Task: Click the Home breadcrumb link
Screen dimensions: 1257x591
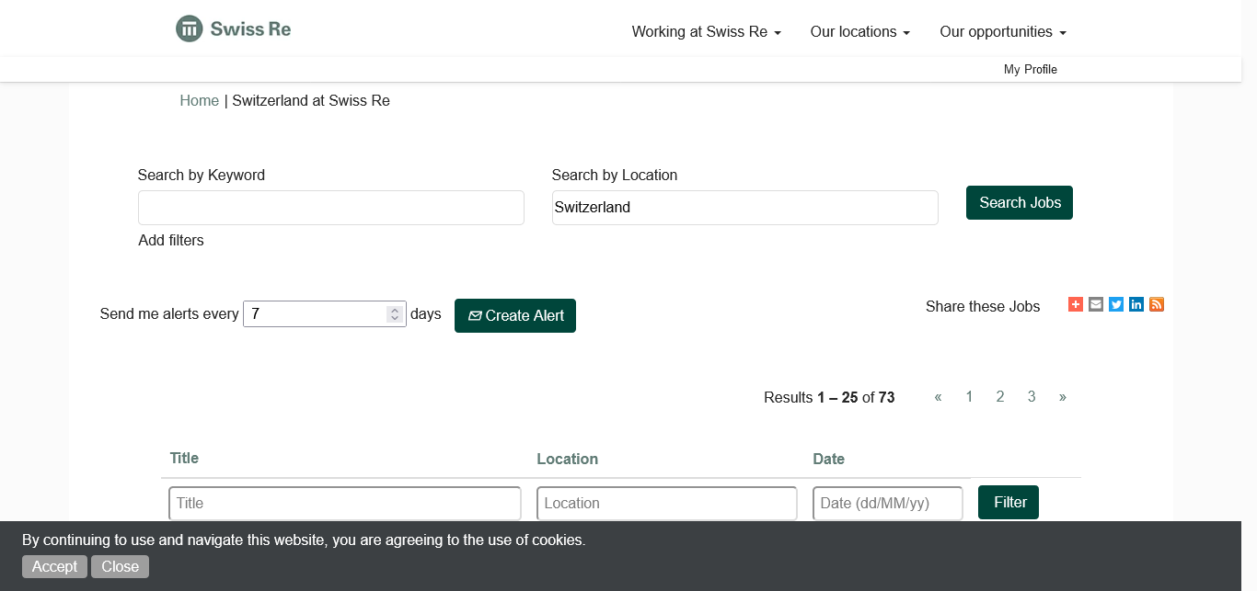Action: pos(199,101)
